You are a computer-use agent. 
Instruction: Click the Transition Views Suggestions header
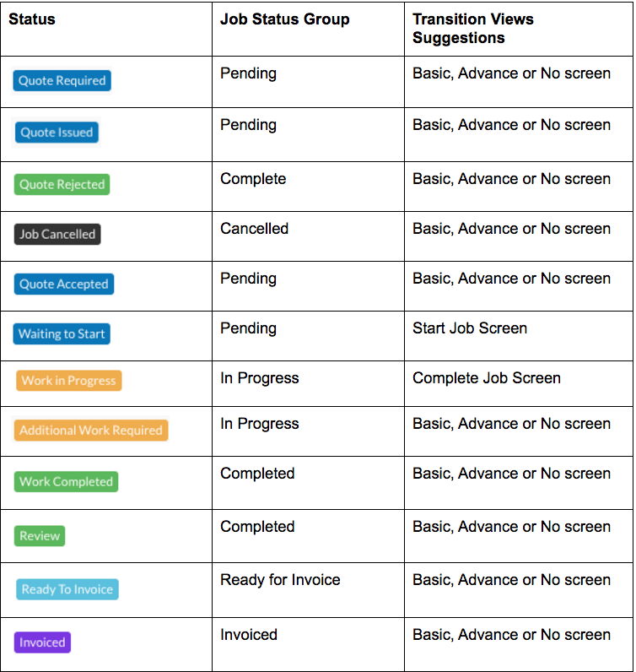click(473, 29)
